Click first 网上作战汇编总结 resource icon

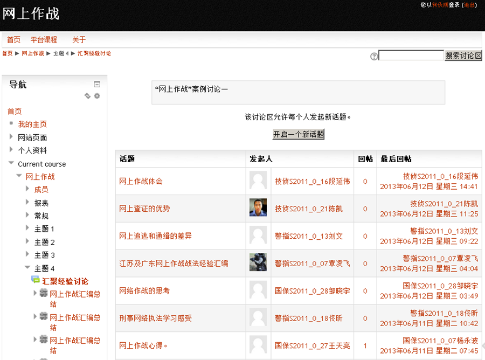44,293
